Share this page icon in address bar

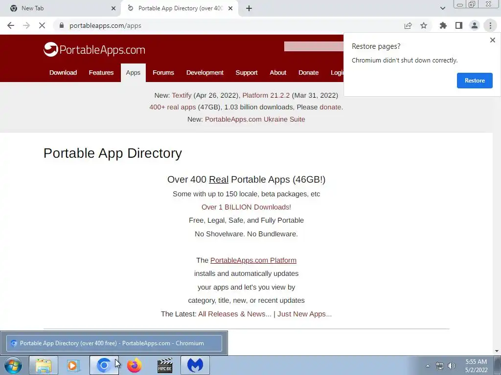coord(408,25)
